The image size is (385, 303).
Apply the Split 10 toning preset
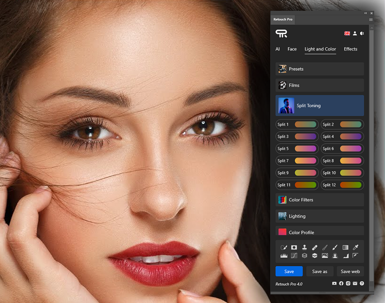pos(342,173)
